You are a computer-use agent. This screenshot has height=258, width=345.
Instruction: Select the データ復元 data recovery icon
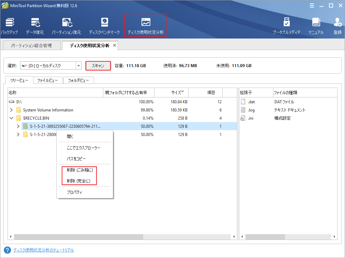35,25
